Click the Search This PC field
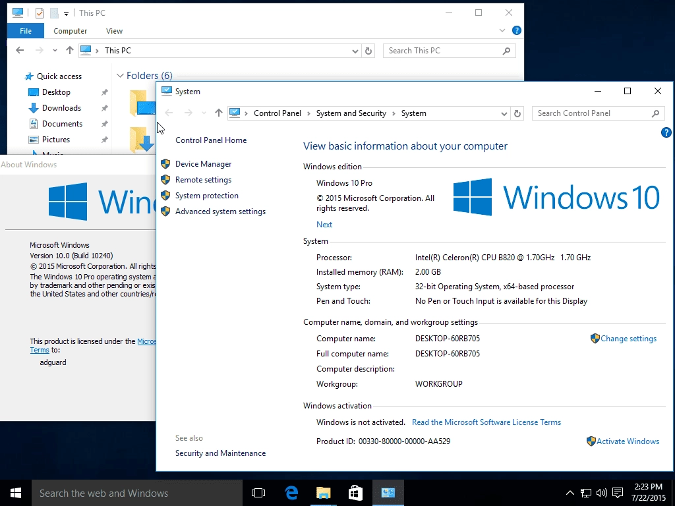This screenshot has height=506, width=675. point(449,51)
